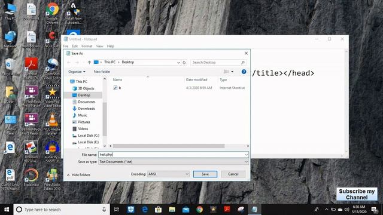This screenshot has height=215, width=383.
Task: Select Music in folder tree
Action: (x=83, y=115)
